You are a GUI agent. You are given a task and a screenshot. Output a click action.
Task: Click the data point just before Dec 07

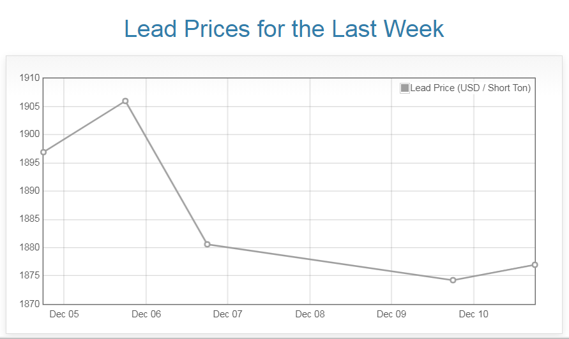[208, 244]
